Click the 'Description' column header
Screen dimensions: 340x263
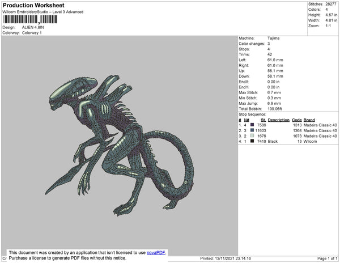coord(279,120)
